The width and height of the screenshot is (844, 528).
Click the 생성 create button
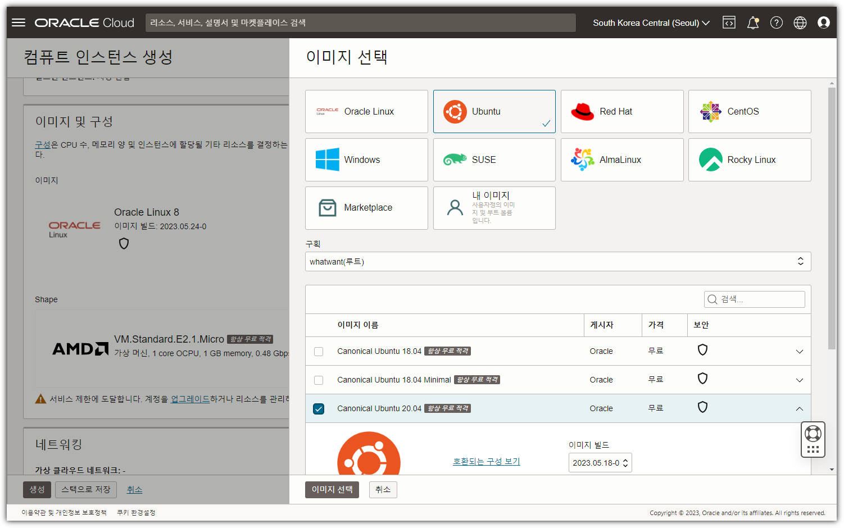[x=37, y=490]
